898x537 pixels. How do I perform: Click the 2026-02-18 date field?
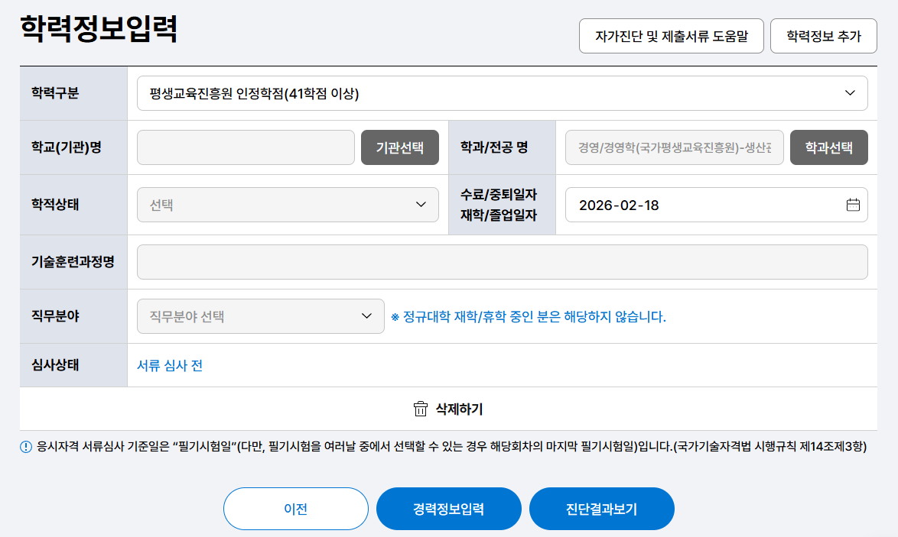pyautogui.click(x=717, y=205)
